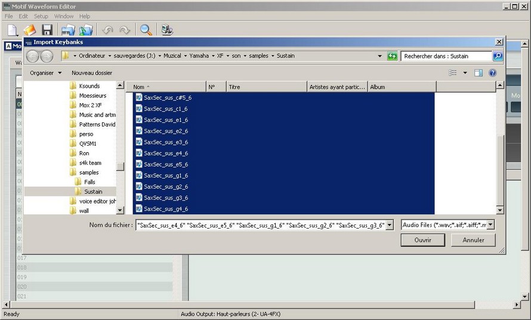Click the view mode list icon
This screenshot has height=320, width=531.
pos(453,73)
